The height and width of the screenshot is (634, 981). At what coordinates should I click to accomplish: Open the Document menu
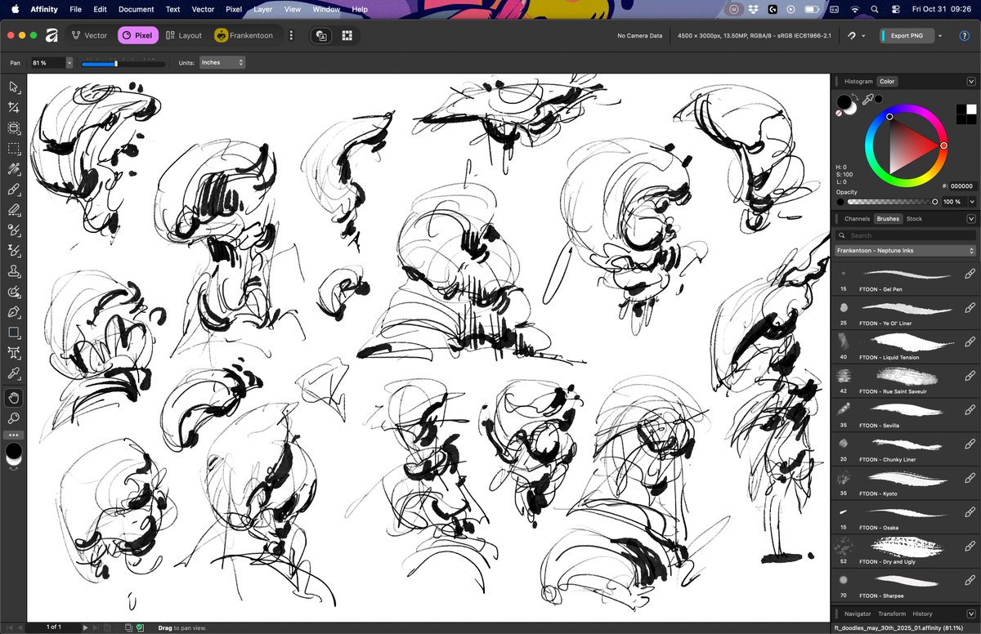click(136, 9)
